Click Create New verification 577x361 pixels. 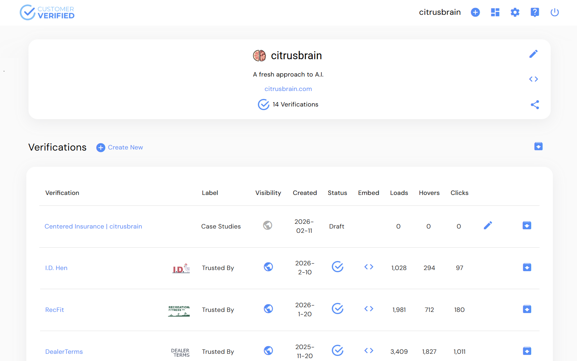click(120, 147)
